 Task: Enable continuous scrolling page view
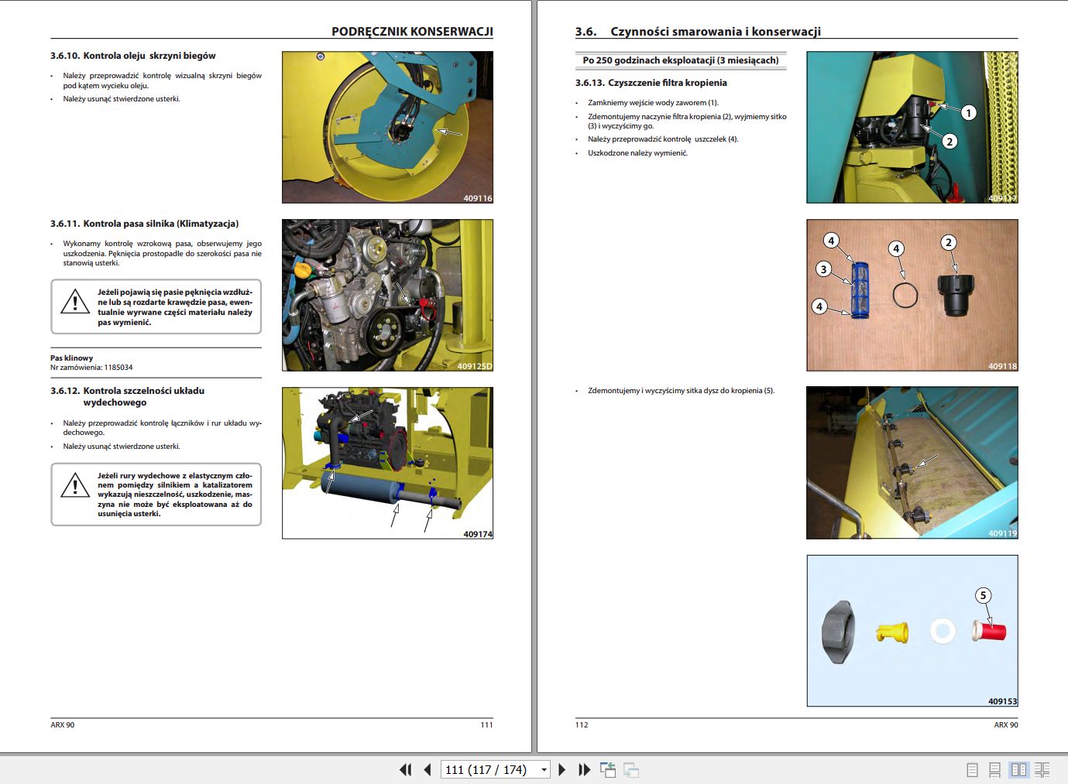pos(994,769)
